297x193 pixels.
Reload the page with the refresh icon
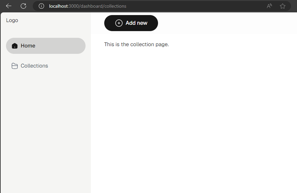pyautogui.click(x=23, y=6)
